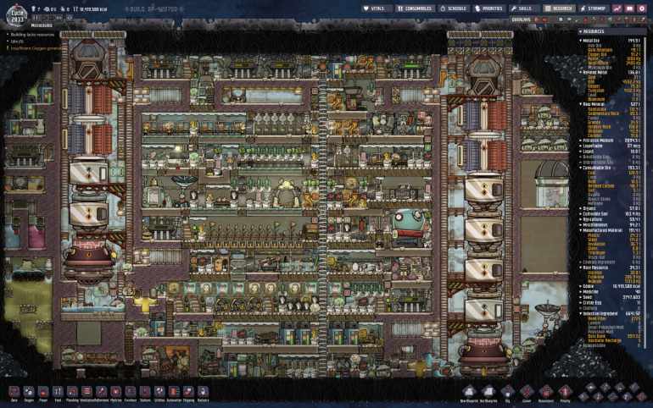Collapse the Metal Ore category
The width and height of the screenshot is (653, 408).
[611, 41]
